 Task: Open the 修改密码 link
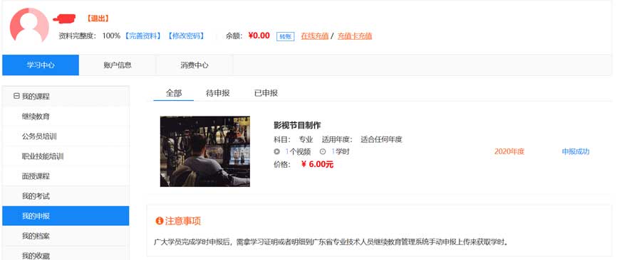point(186,36)
